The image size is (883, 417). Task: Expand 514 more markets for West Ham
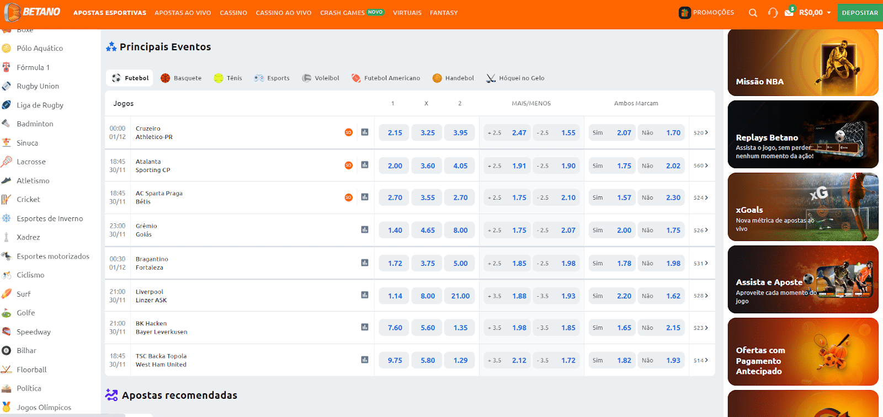pos(701,360)
